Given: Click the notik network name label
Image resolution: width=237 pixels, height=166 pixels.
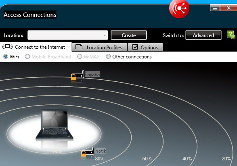Looking at the screenshot, I should point(101,151).
